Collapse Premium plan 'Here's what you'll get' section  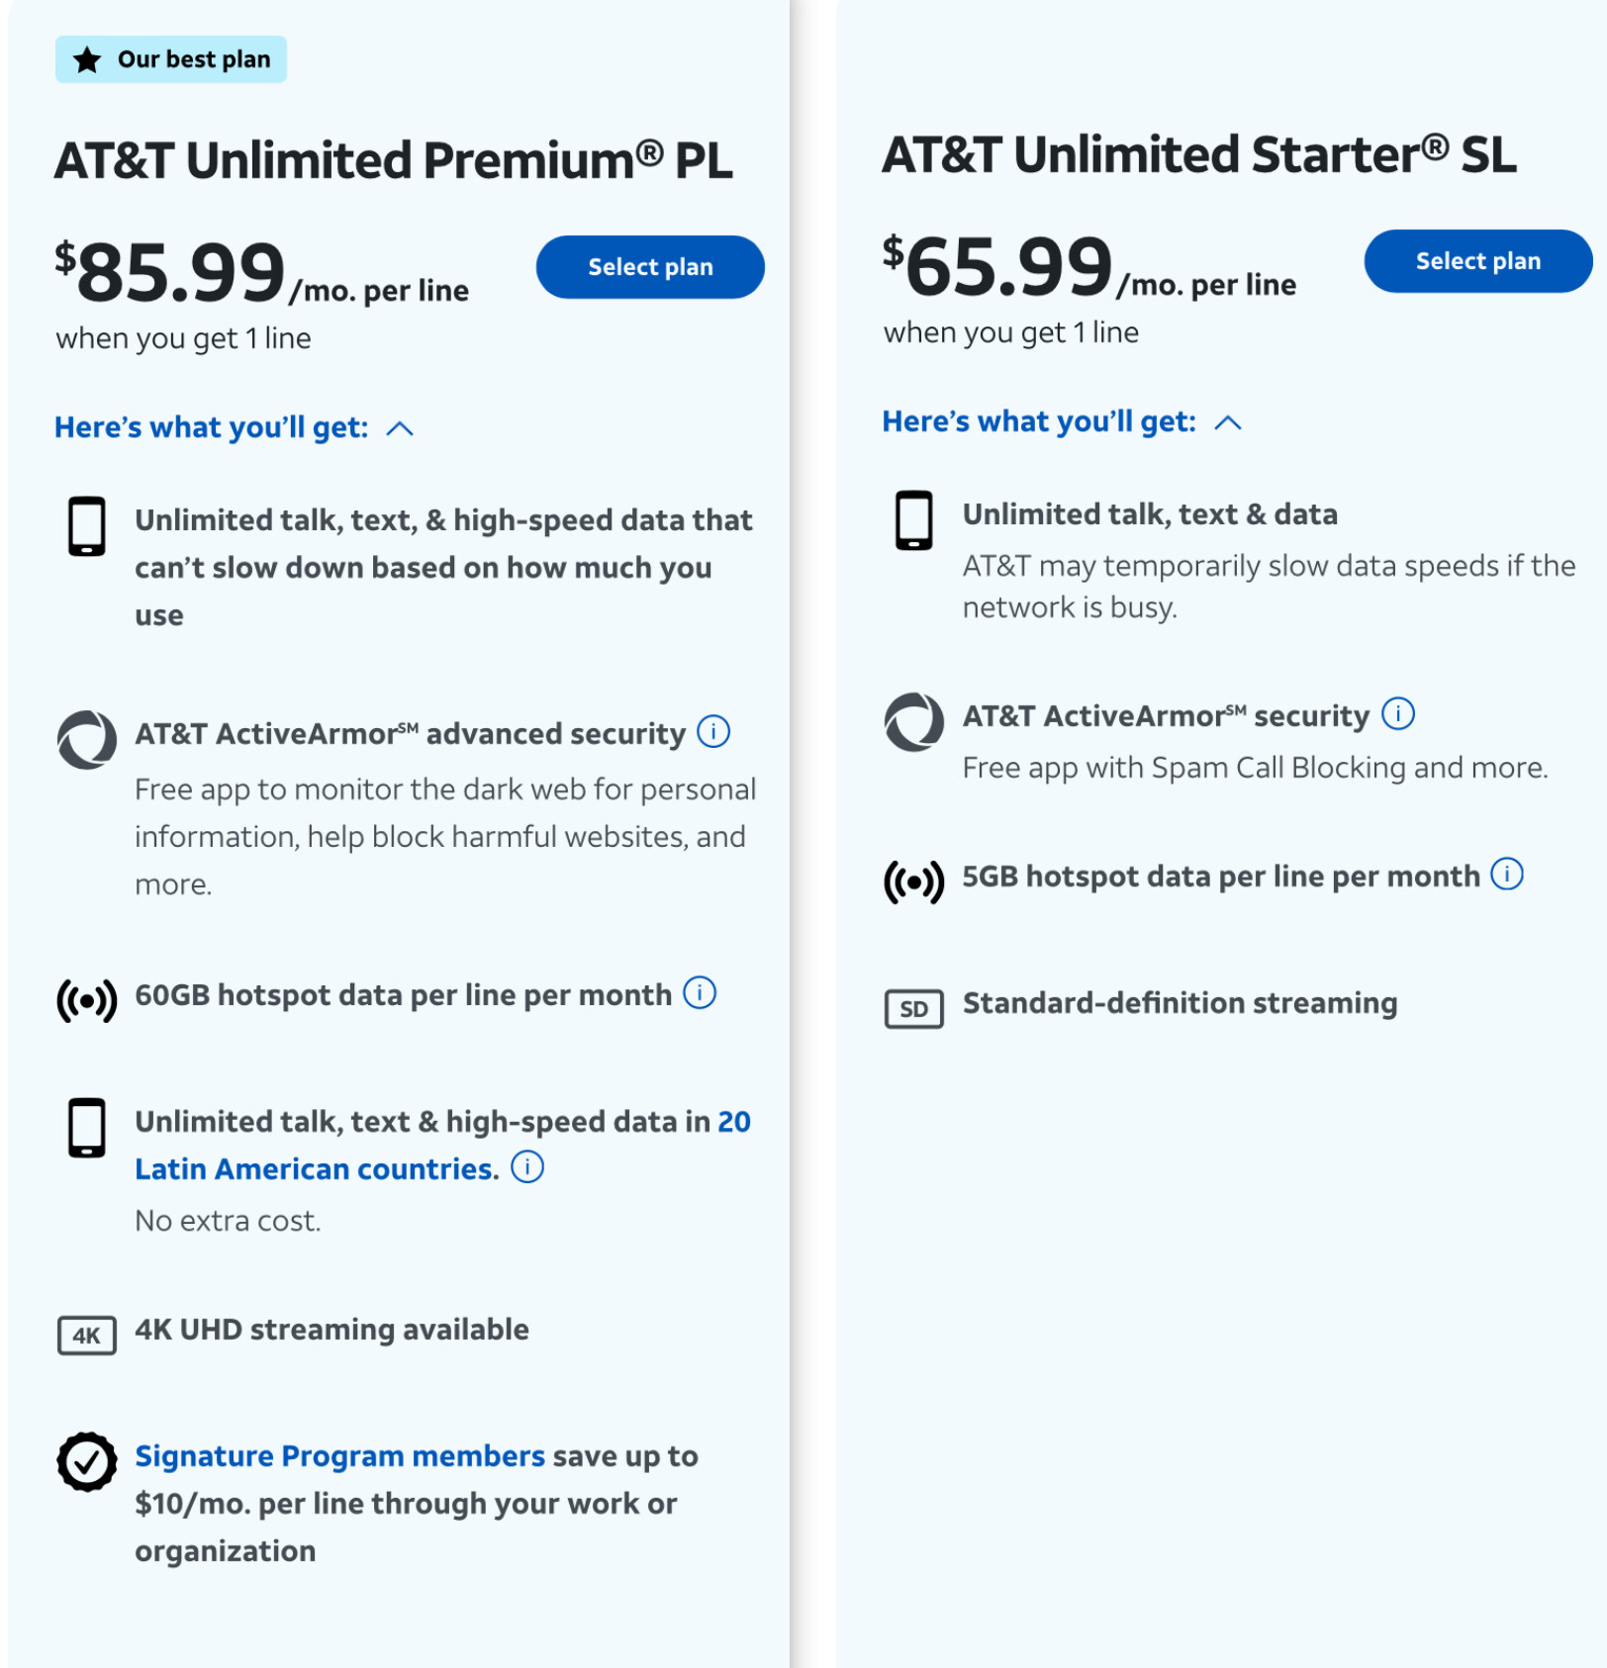point(234,427)
